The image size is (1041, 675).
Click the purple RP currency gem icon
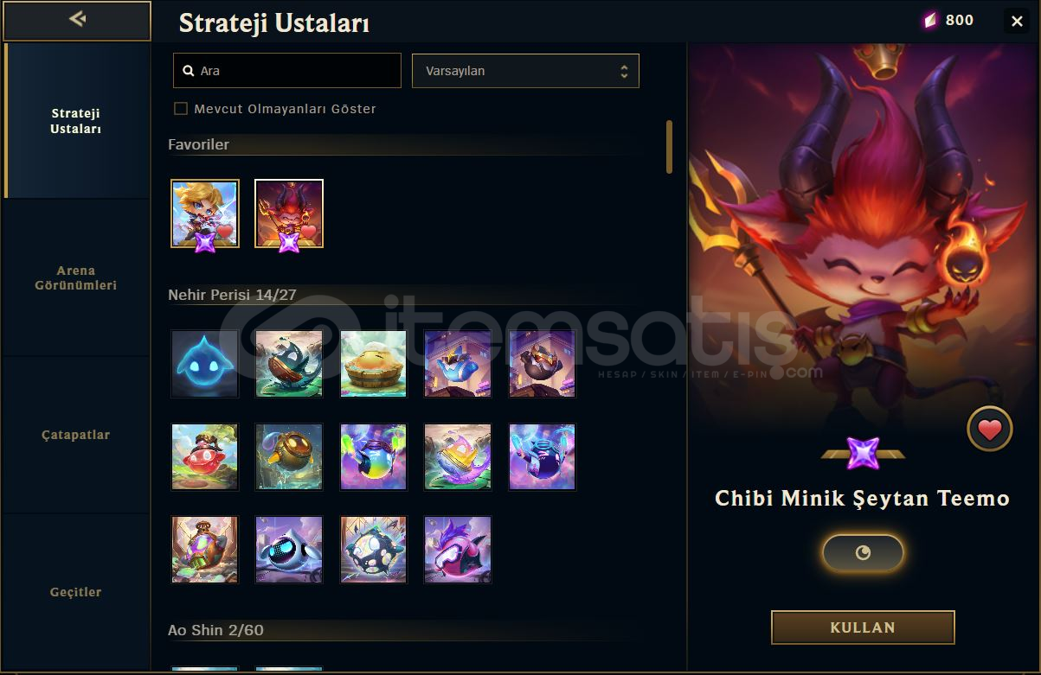click(930, 21)
